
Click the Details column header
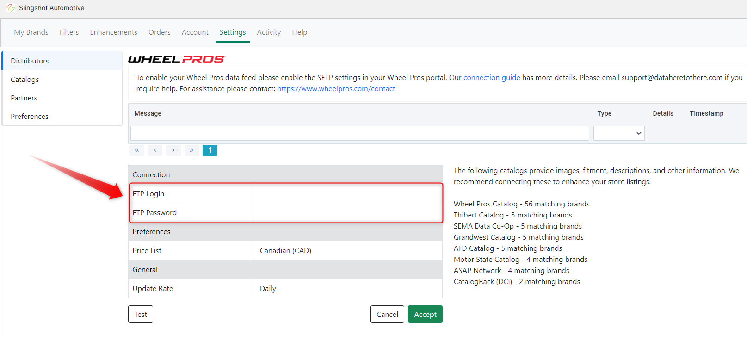(663, 113)
